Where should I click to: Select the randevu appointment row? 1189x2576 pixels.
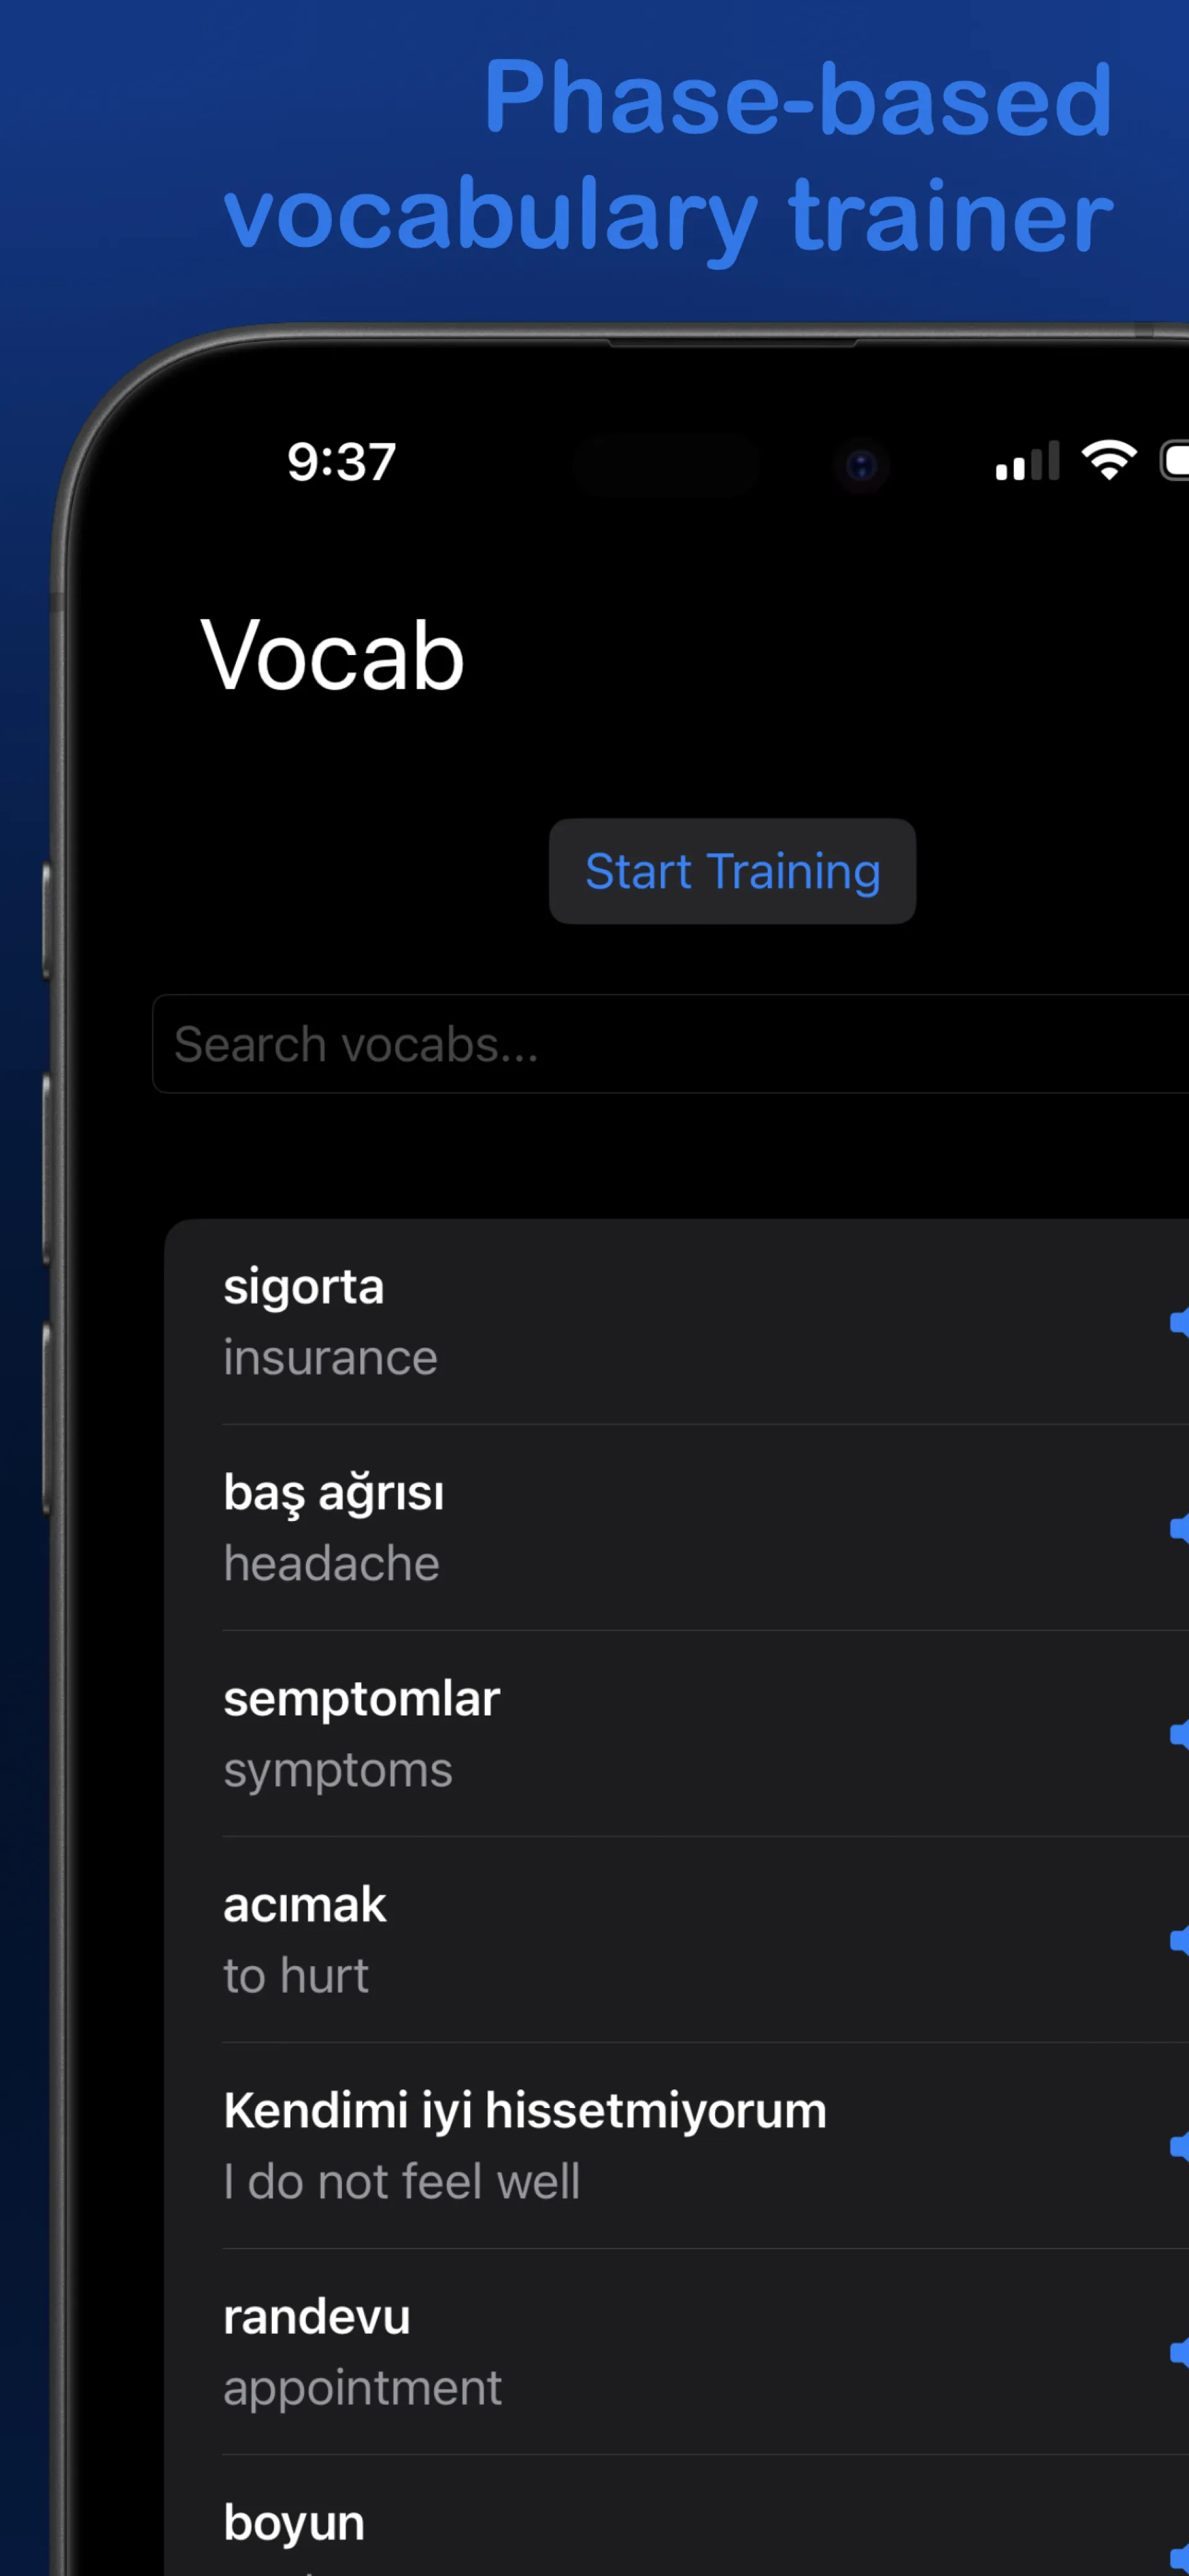point(600,2352)
